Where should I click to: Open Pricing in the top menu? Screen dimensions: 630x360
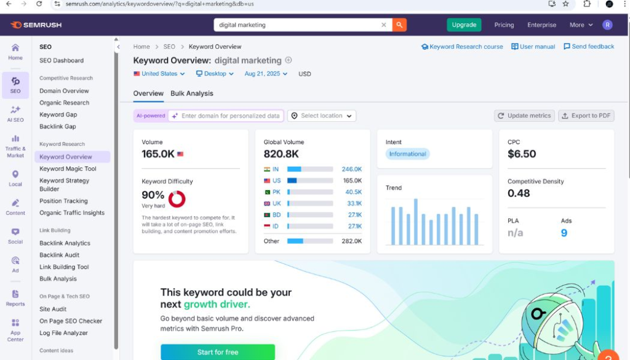504,25
